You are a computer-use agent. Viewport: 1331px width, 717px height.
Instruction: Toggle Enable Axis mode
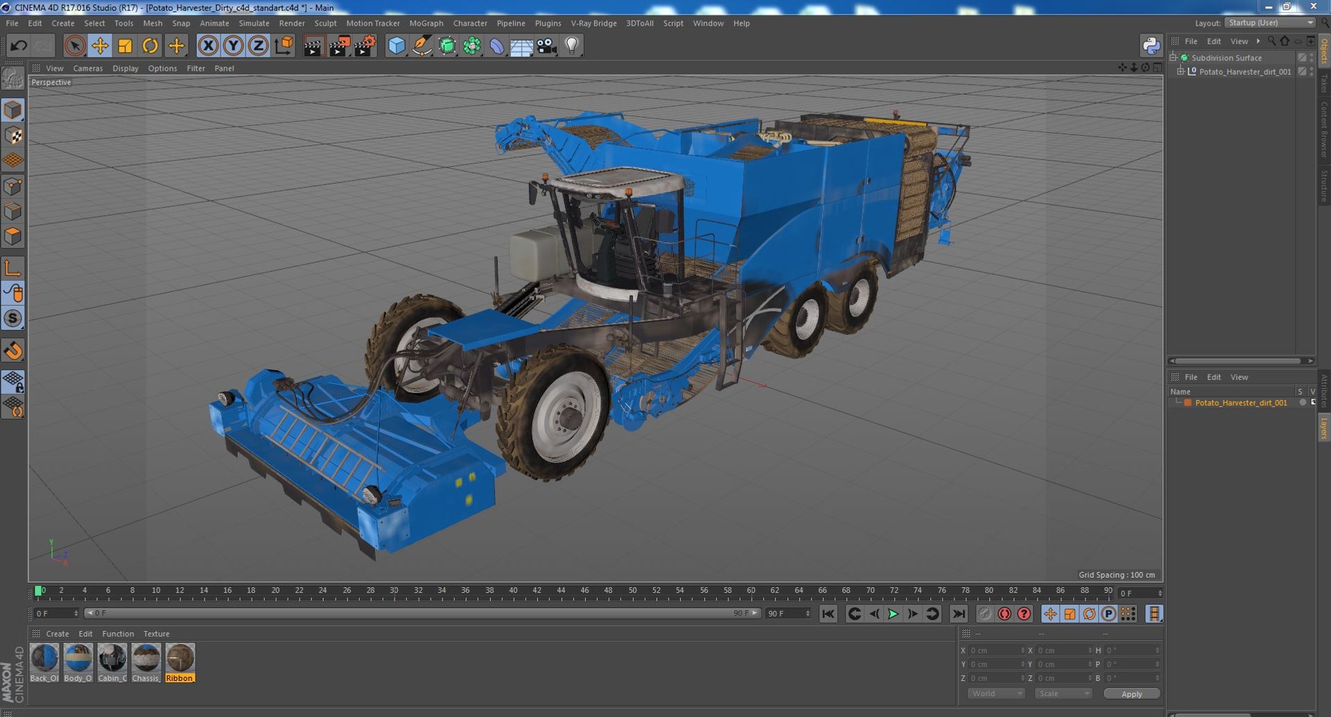point(13,268)
